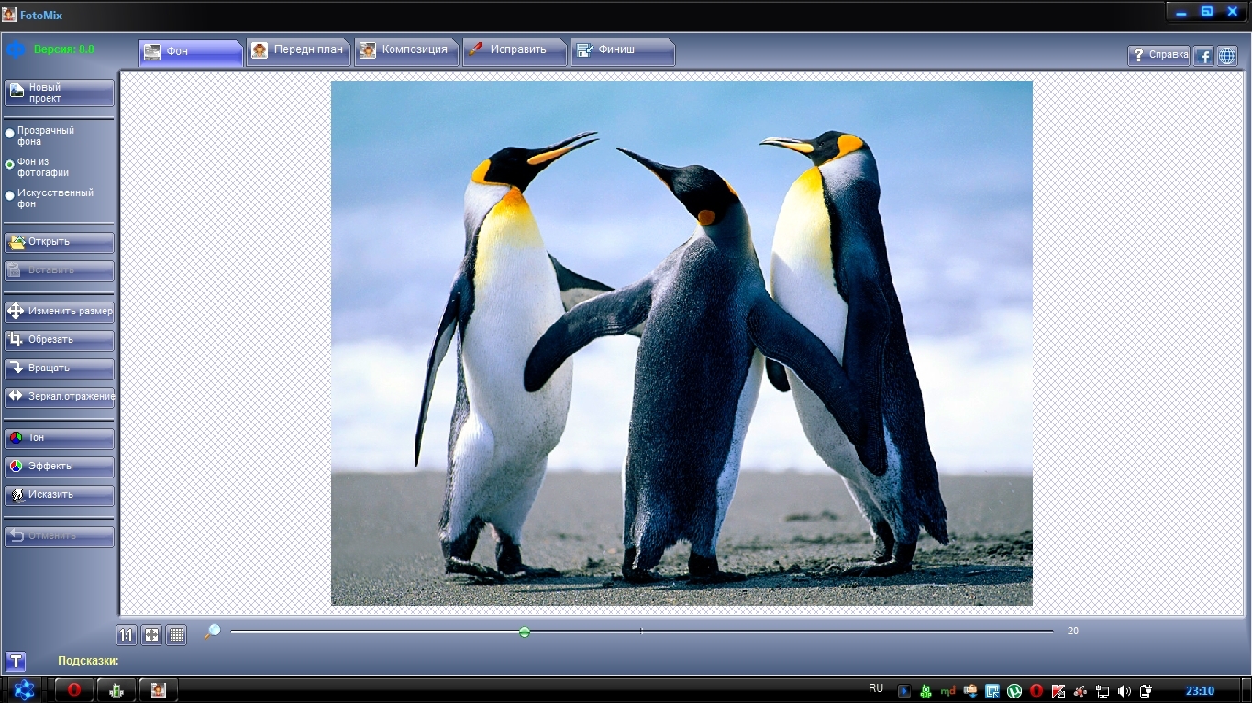The image size is (1252, 703).
Task: Open the Facebook page icon
Action: [x=1202, y=55]
